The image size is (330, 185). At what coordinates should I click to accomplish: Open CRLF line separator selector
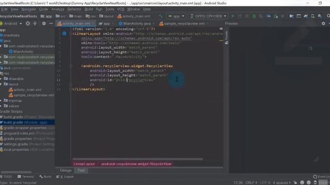click(251, 183)
